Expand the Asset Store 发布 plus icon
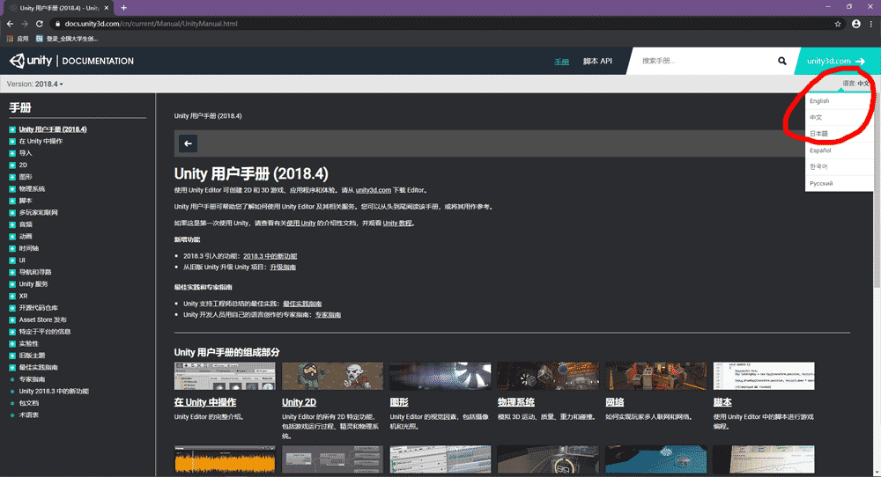 pos(12,319)
